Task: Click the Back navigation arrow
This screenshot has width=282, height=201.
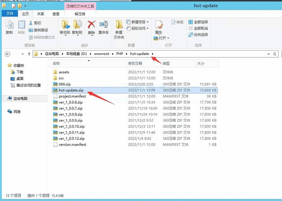Action: [8, 54]
